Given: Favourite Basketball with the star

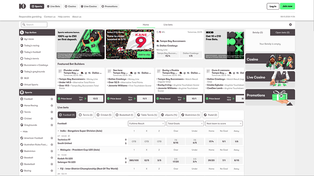Looking at the screenshot, I should click(x=52, y=164).
